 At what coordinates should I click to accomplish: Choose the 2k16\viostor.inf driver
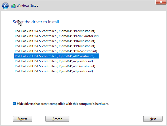55,41
